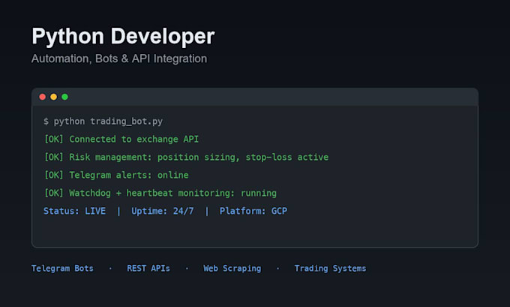Image resolution: width=510 pixels, height=307 pixels.
Task: Open the REST APIs link
Action: pyautogui.click(x=148, y=268)
